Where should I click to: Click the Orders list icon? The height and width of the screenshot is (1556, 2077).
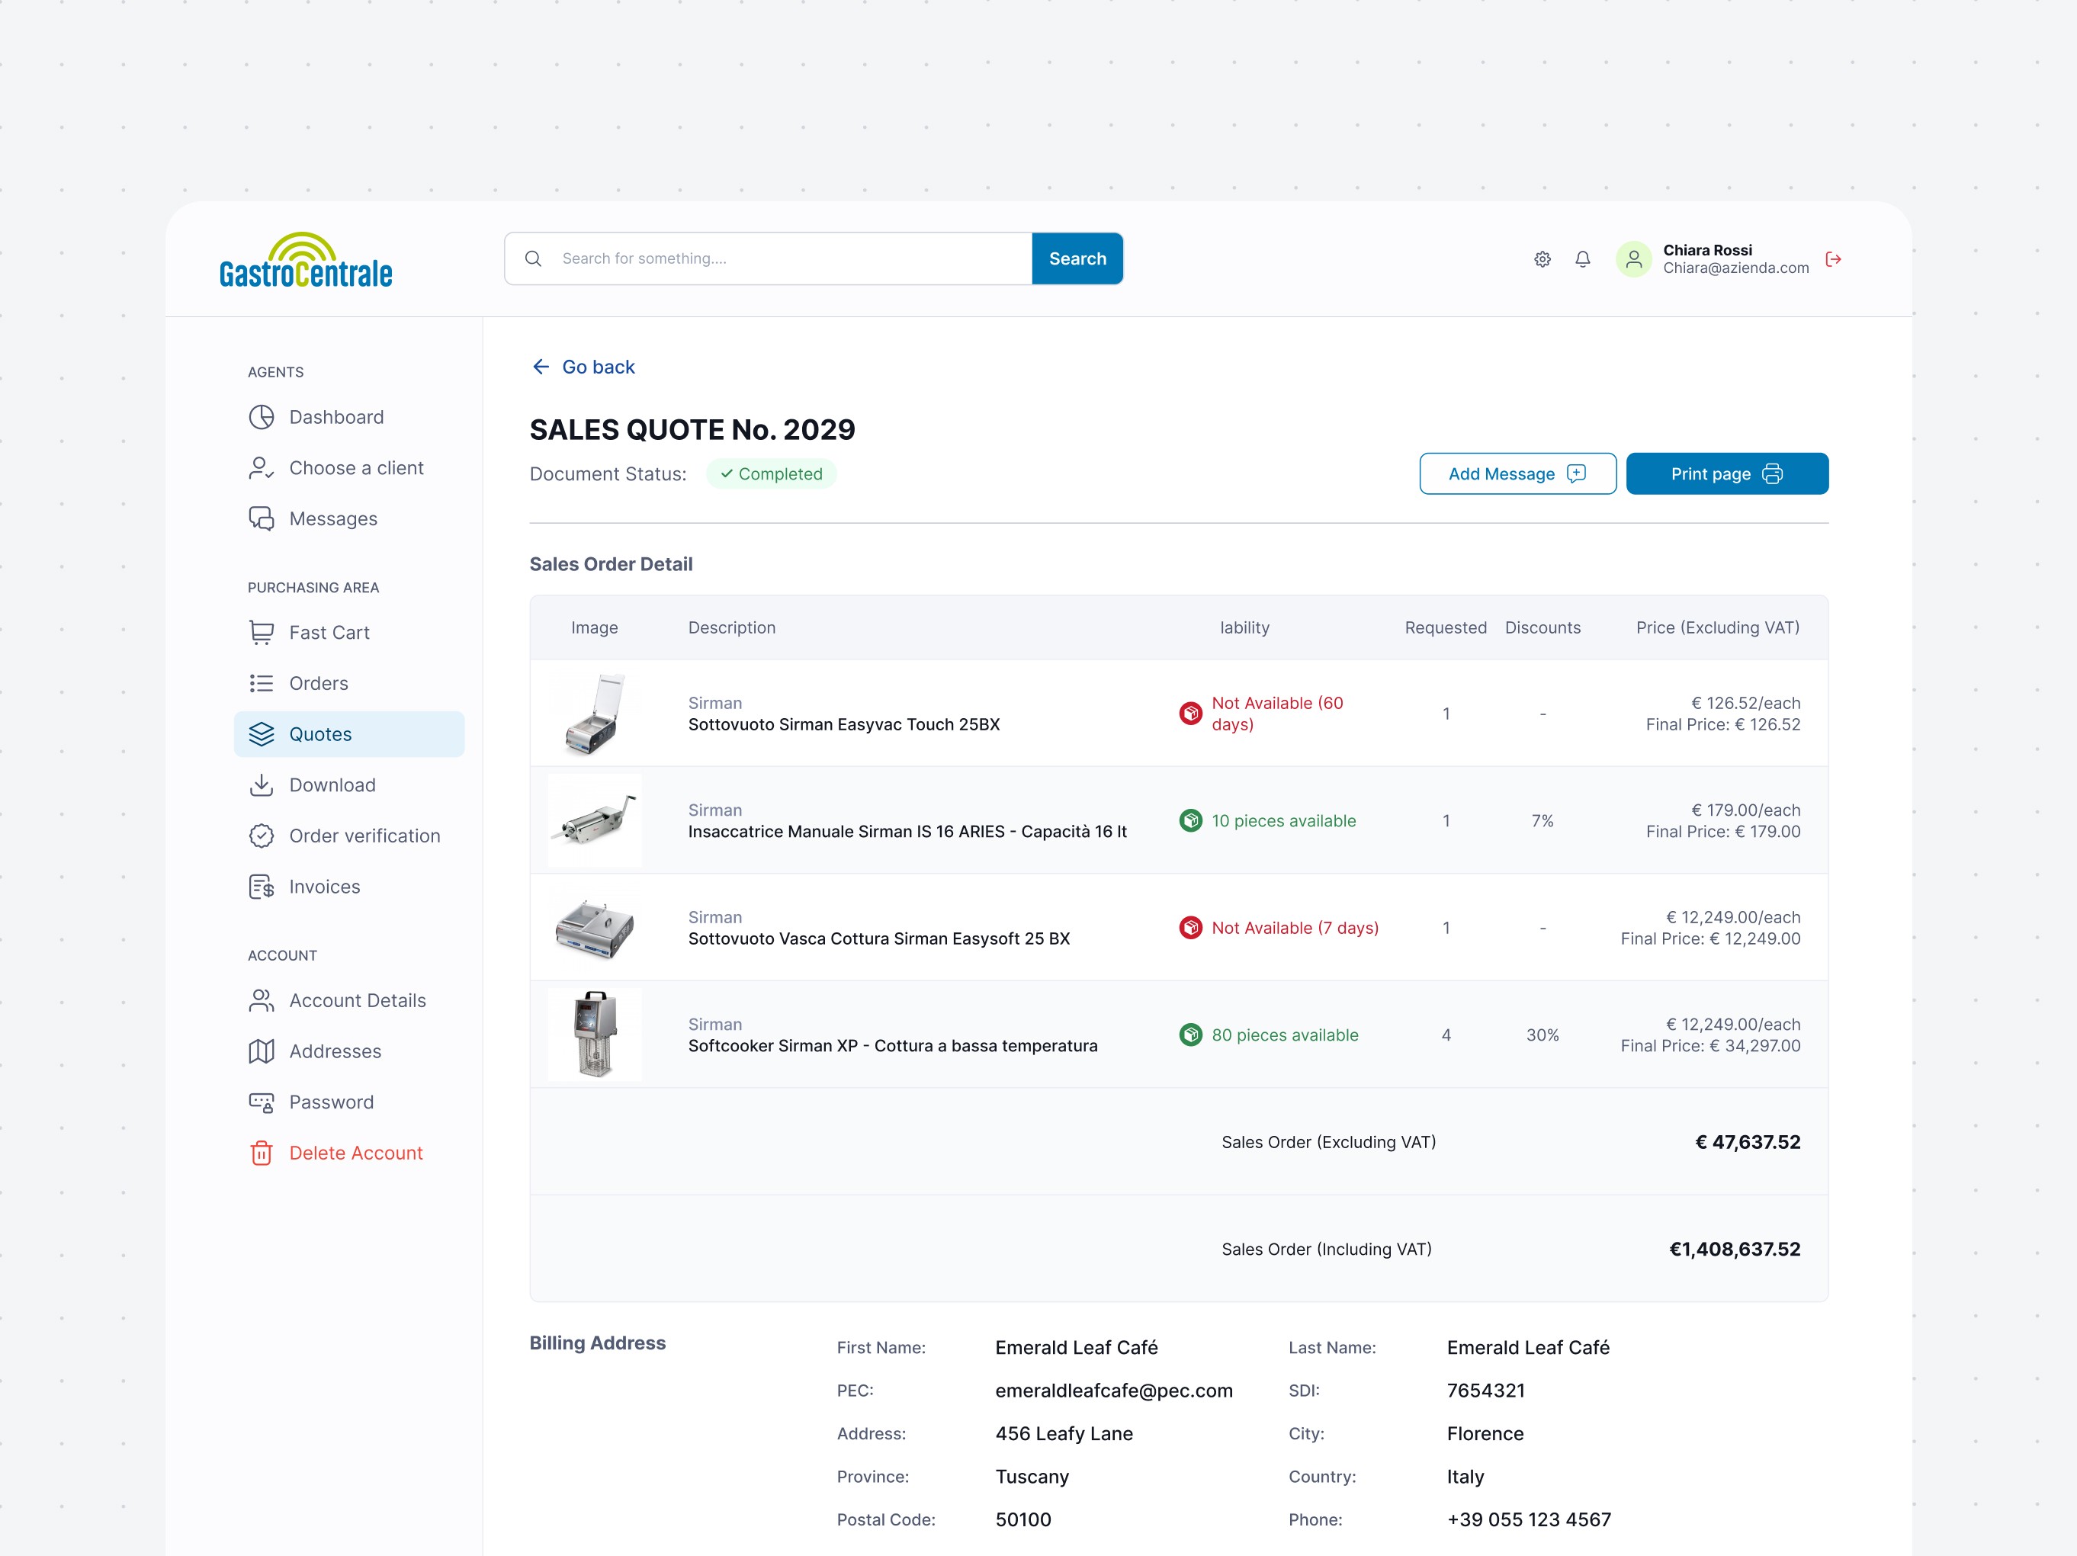pyautogui.click(x=262, y=682)
